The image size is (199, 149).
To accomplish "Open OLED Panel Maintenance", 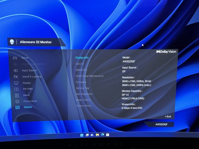I will coord(90,76).
